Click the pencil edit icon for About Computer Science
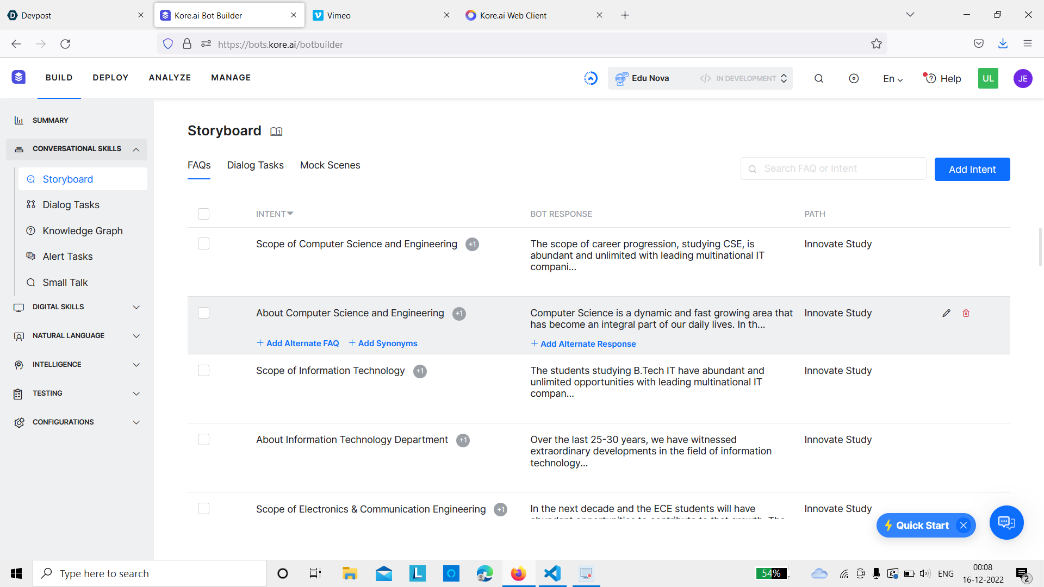The image size is (1044, 587). (946, 313)
